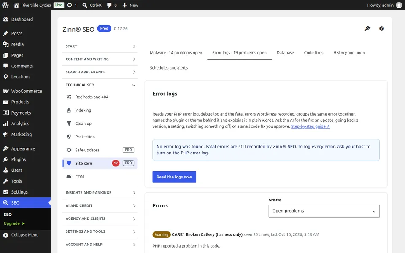The height and width of the screenshot is (253, 405).
Task: Expand the AGENCY AND CLIENTS section
Action: coord(100,218)
